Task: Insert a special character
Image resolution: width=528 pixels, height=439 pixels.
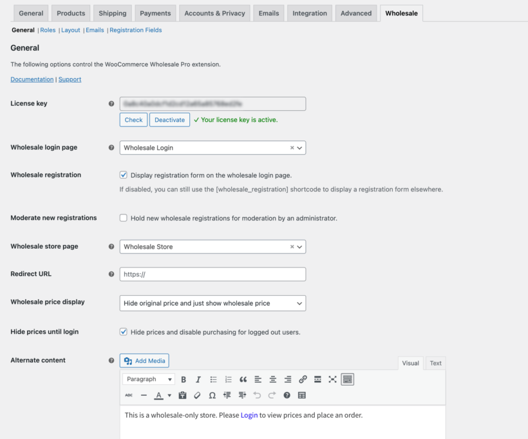Action: 211,396
